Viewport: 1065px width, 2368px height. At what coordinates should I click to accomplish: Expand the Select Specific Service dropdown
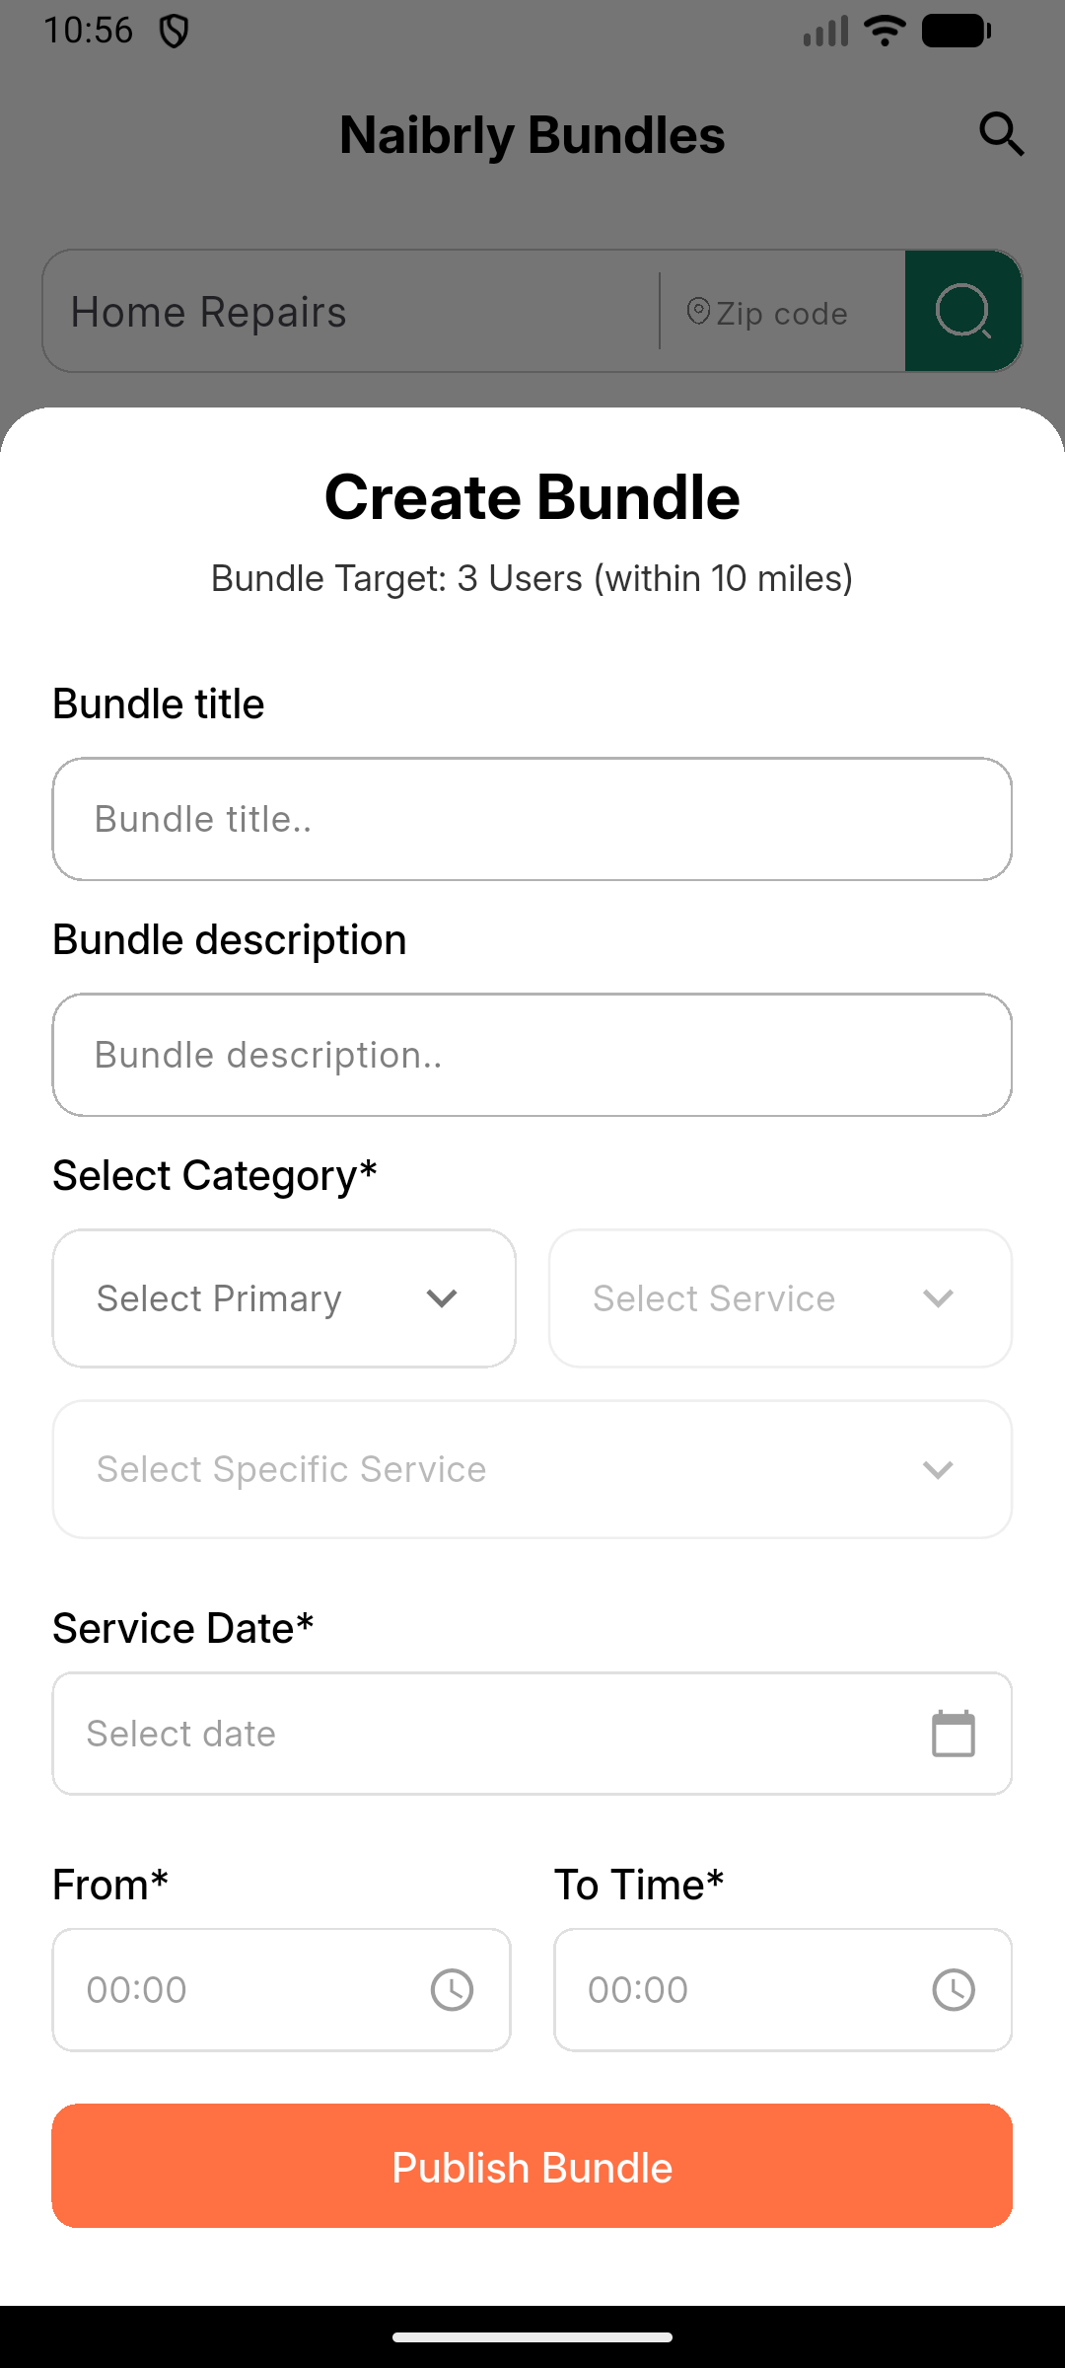click(532, 1469)
